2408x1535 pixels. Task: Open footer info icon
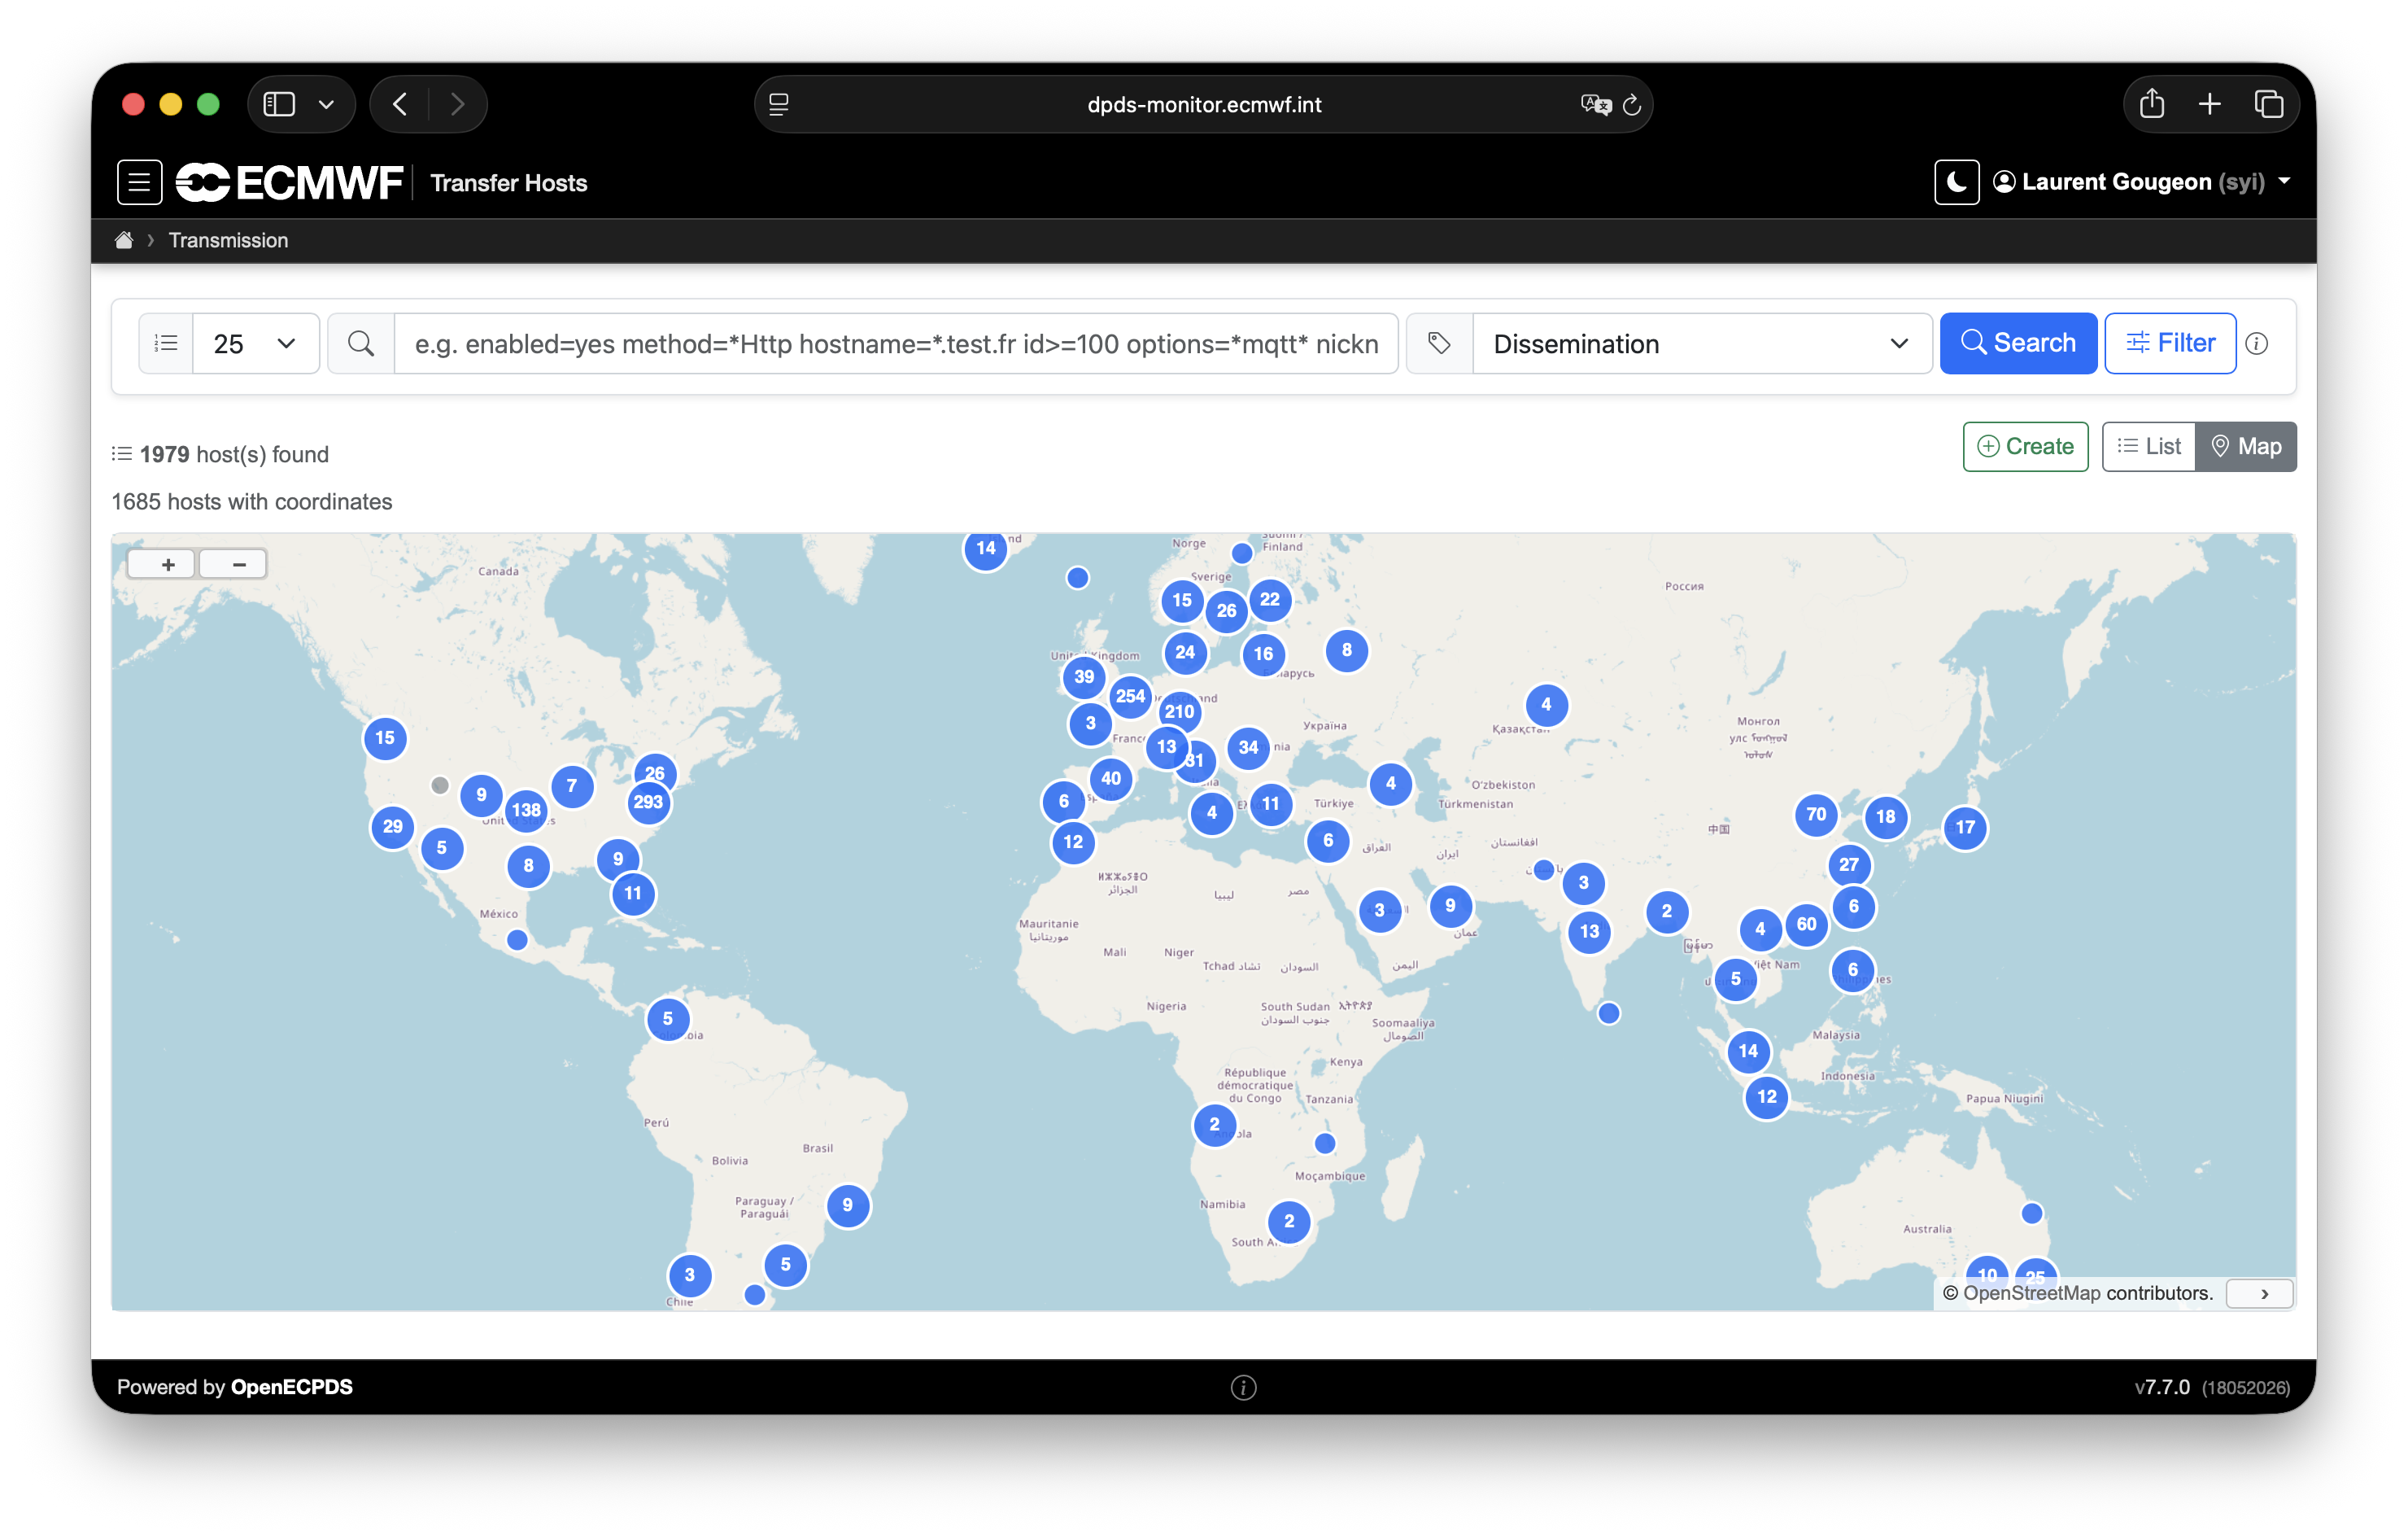click(1243, 1387)
